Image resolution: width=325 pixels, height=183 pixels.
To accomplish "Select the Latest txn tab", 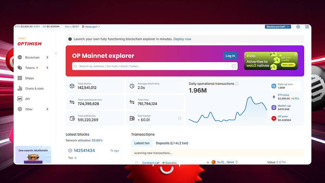I will pyautogui.click(x=142, y=143).
